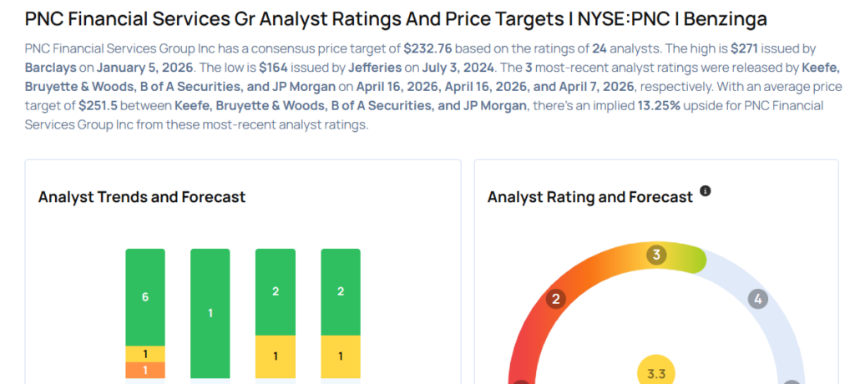The width and height of the screenshot is (855, 384).
Task: Select the gauge marker numbered 4
Action: (757, 299)
